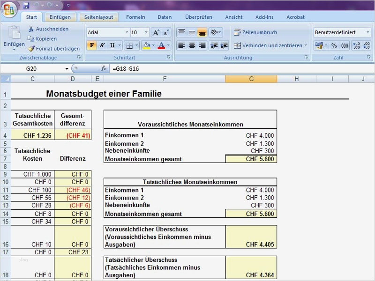Open the Daten ribbon tab
Viewport: 375px width, 281px height.
coord(165,17)
